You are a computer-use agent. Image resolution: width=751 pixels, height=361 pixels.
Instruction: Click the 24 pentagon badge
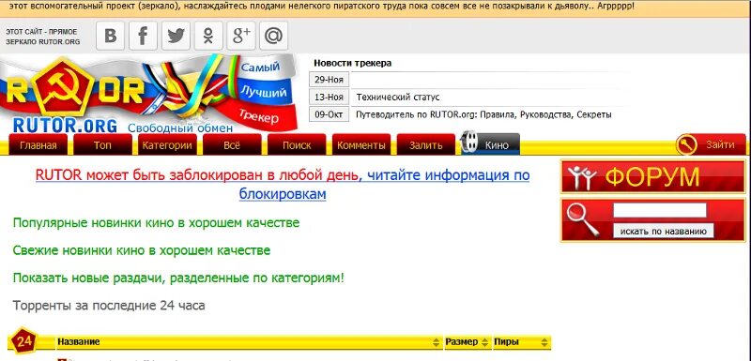[24, 341]
